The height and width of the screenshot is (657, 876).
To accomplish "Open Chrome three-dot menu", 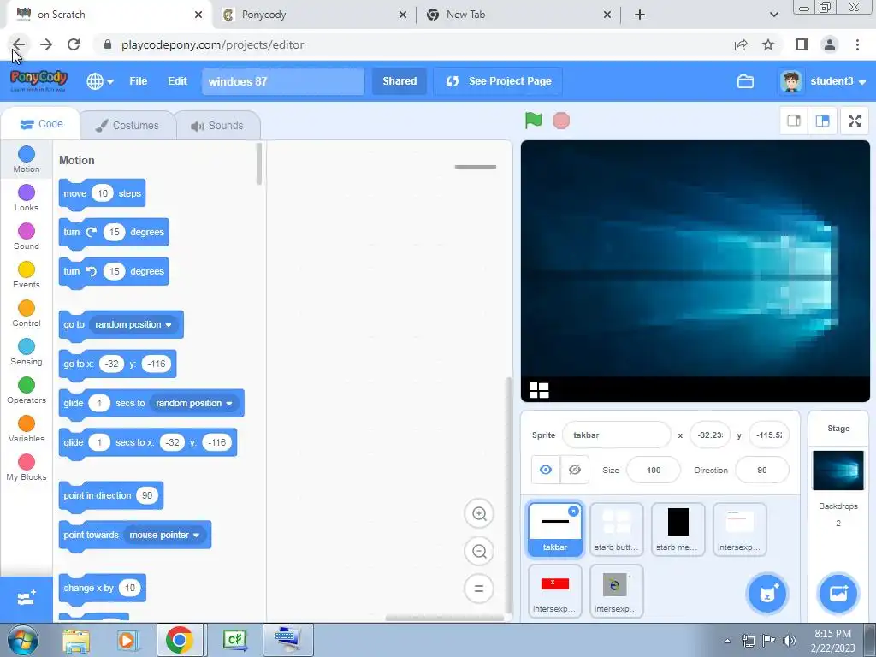I will click(x=857, y=44).
